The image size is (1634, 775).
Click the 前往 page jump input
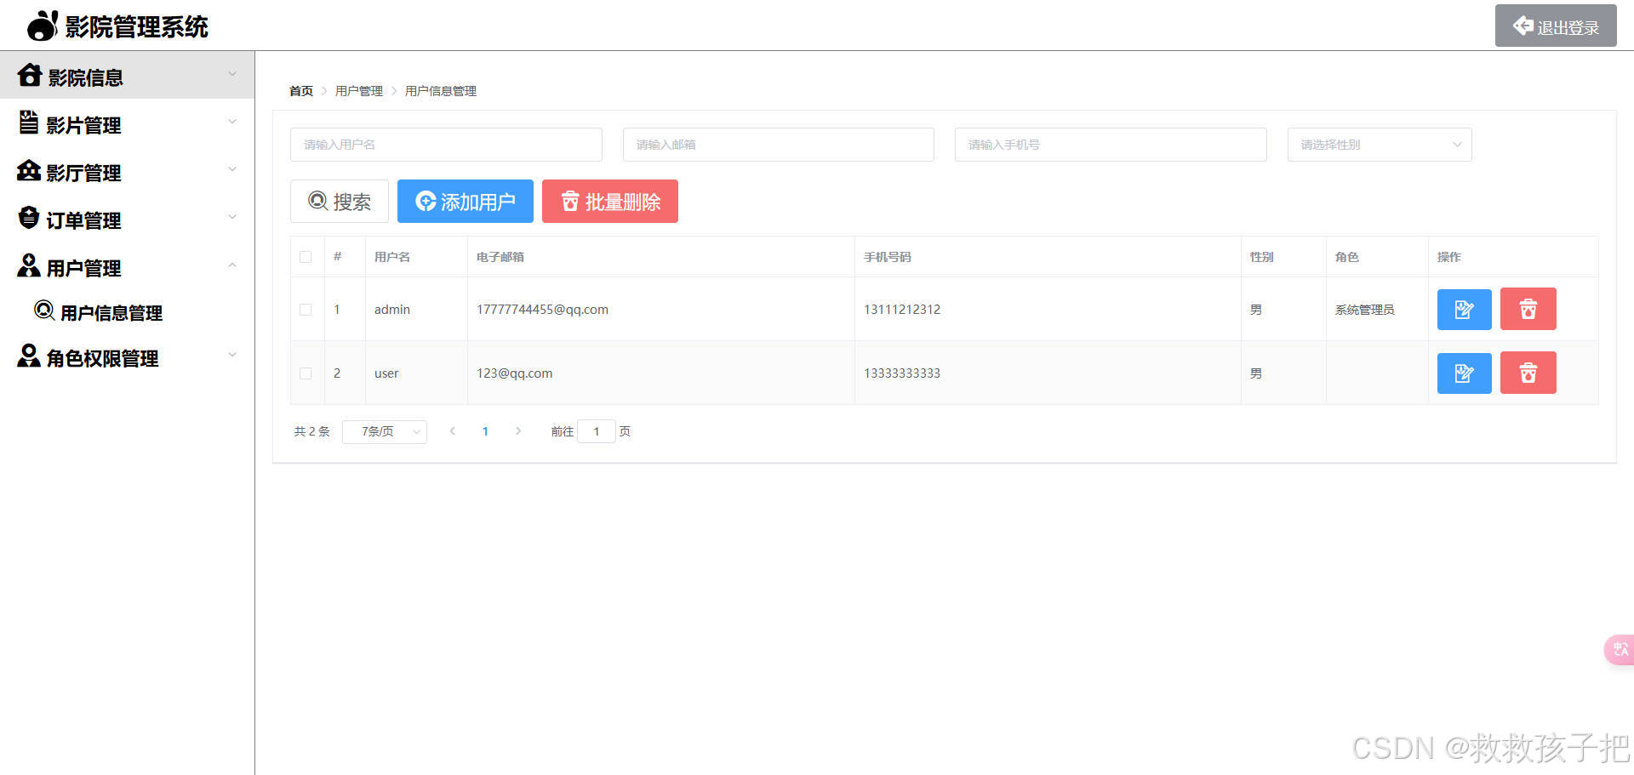coord(597,431)
